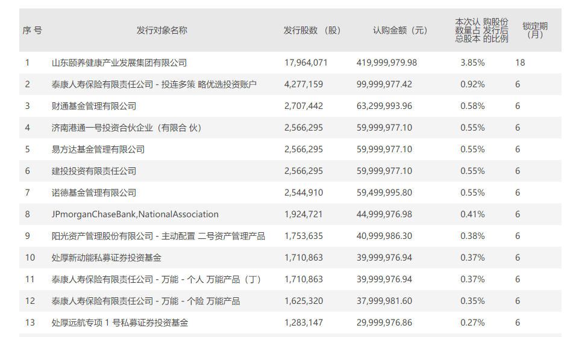Select 诺德基金管理有限公司 cell
The width and height of the screenshot is (576, 337).
coord(93,193)
